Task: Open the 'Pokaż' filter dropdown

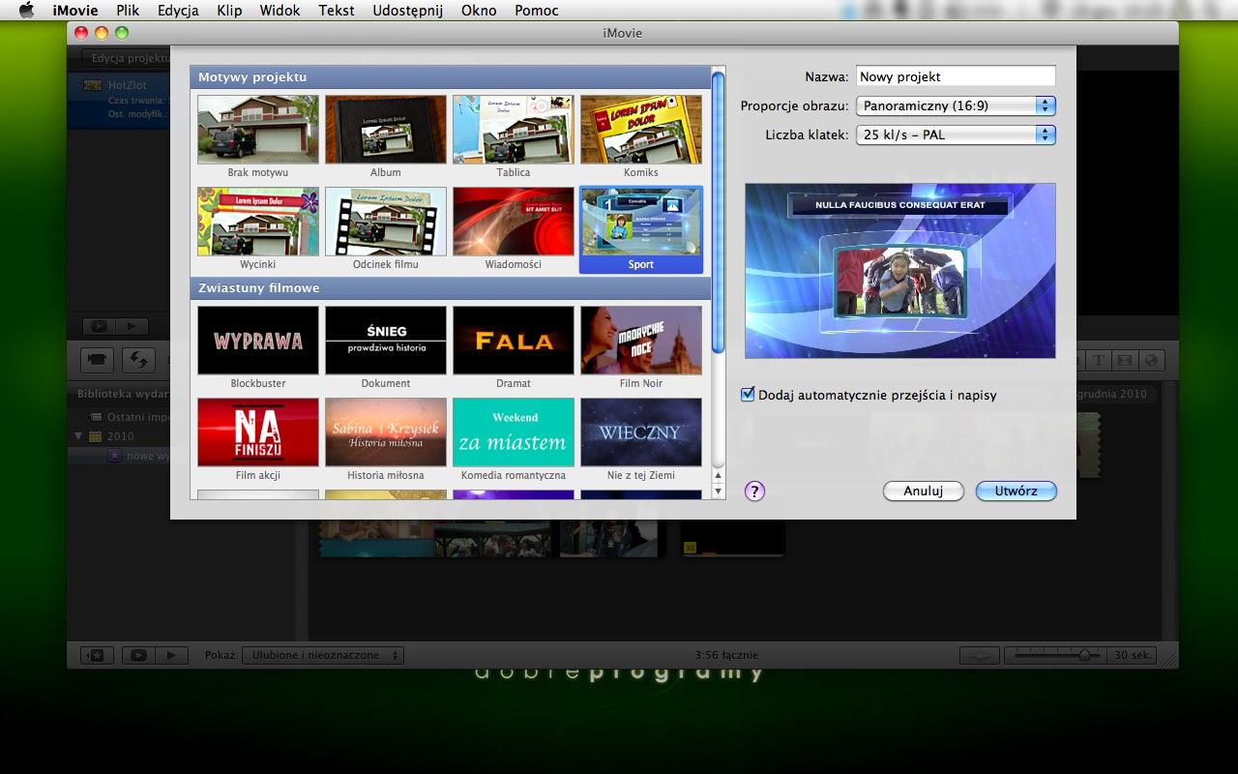Action: tap(323, 655)
